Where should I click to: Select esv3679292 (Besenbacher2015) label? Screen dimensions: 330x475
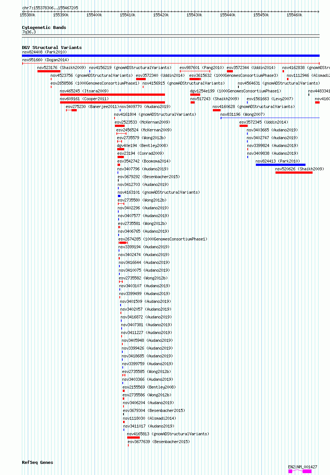tap(149, 177)
